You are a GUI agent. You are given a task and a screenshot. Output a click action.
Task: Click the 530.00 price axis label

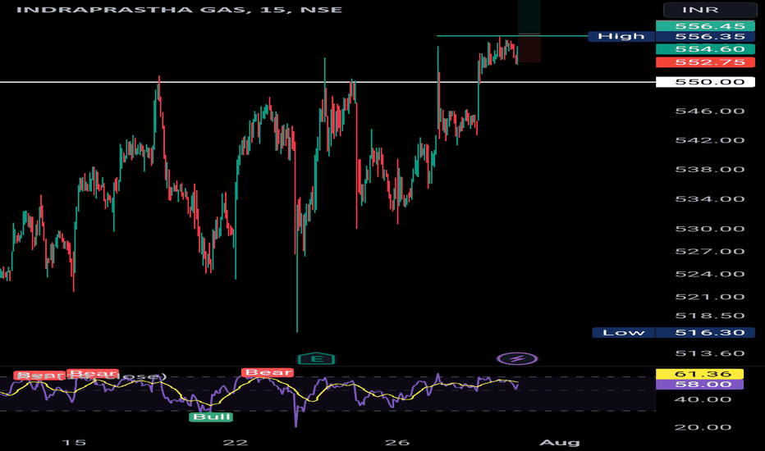point(709,229)
